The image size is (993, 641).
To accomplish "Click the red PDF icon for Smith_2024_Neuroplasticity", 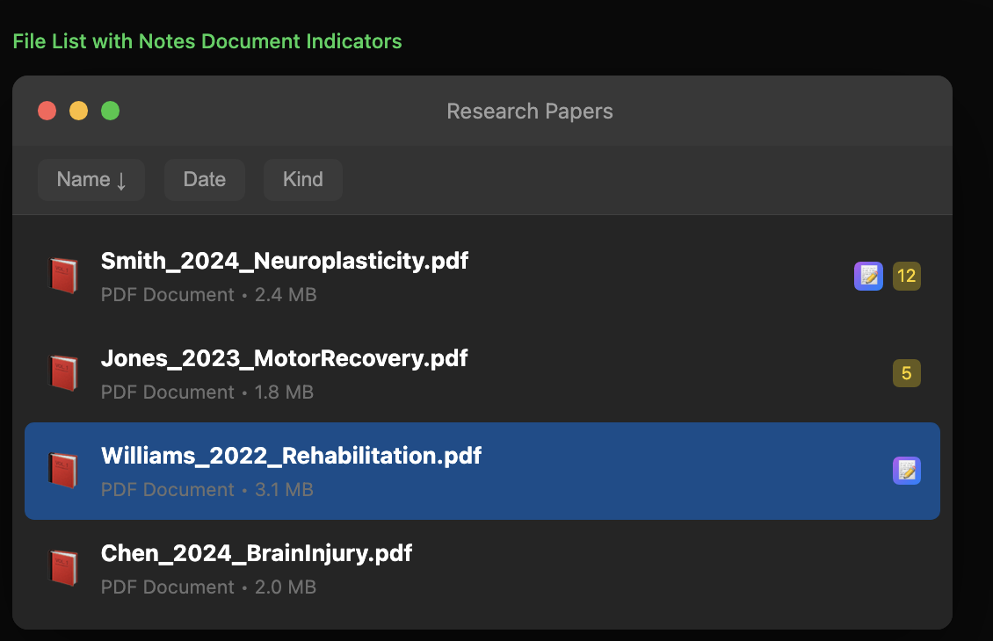I will [x=62, y=276].
